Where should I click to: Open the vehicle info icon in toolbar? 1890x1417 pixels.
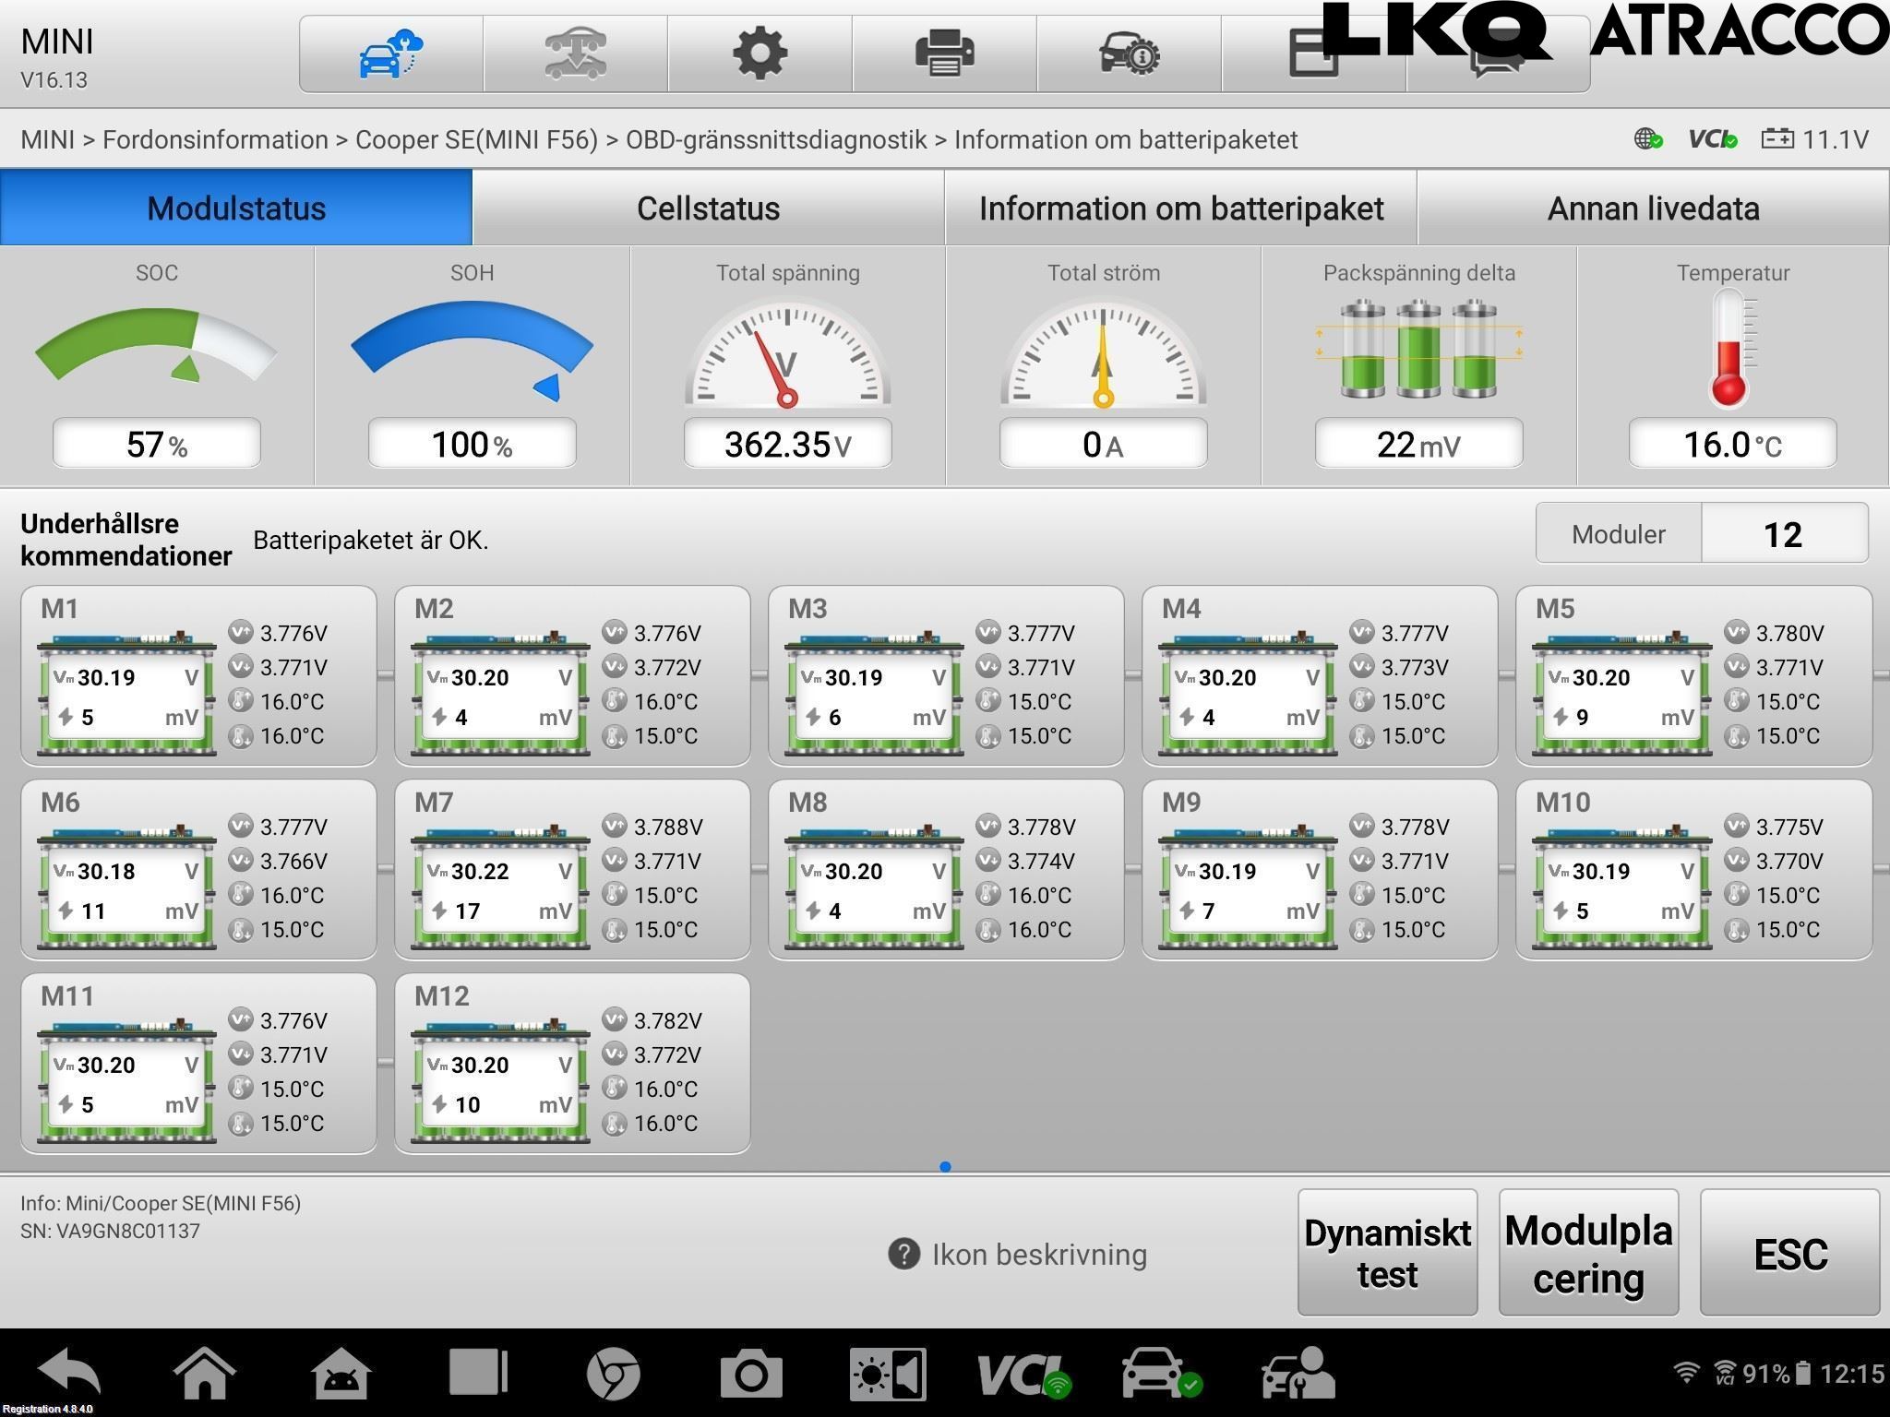tap(1129, 54)
